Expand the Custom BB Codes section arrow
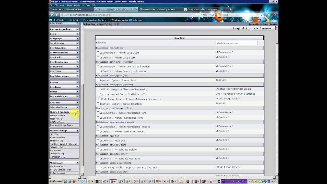 (x=77, y=96)
